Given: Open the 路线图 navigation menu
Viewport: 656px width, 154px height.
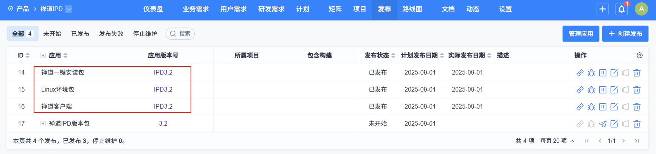Looking at the screenshot, I should pos(412,9).
